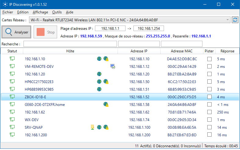Click the refresh network cards icon
Screen dimensions: 240x150
pos(235,20)
